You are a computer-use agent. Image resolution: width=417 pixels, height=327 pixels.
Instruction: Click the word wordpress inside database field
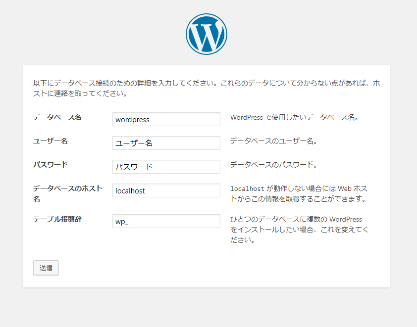[132, 120]
